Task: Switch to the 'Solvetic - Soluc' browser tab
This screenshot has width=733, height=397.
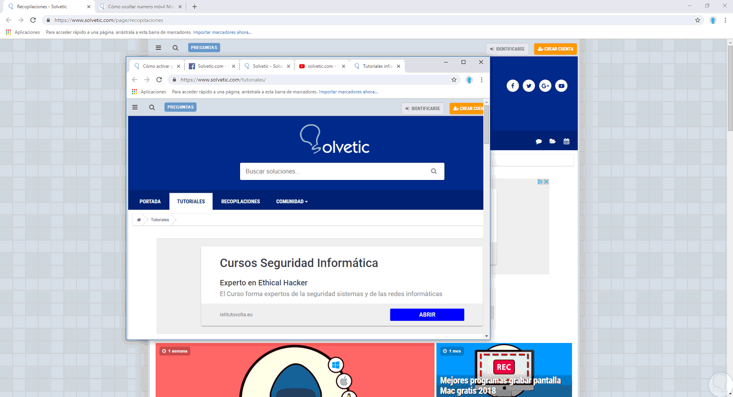Action: coord(267,66)
